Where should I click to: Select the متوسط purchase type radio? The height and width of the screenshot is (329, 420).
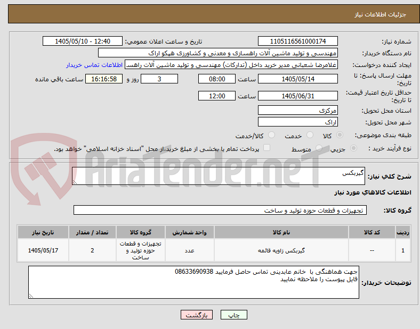pos(319,148)
